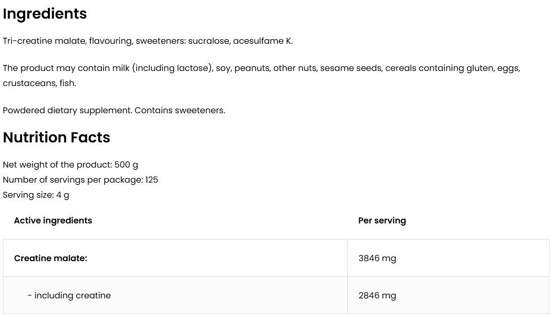Click the Serving size: 4 g line
Image resolution: width=552 pixels, height=317 pixels.
[36, 195]
